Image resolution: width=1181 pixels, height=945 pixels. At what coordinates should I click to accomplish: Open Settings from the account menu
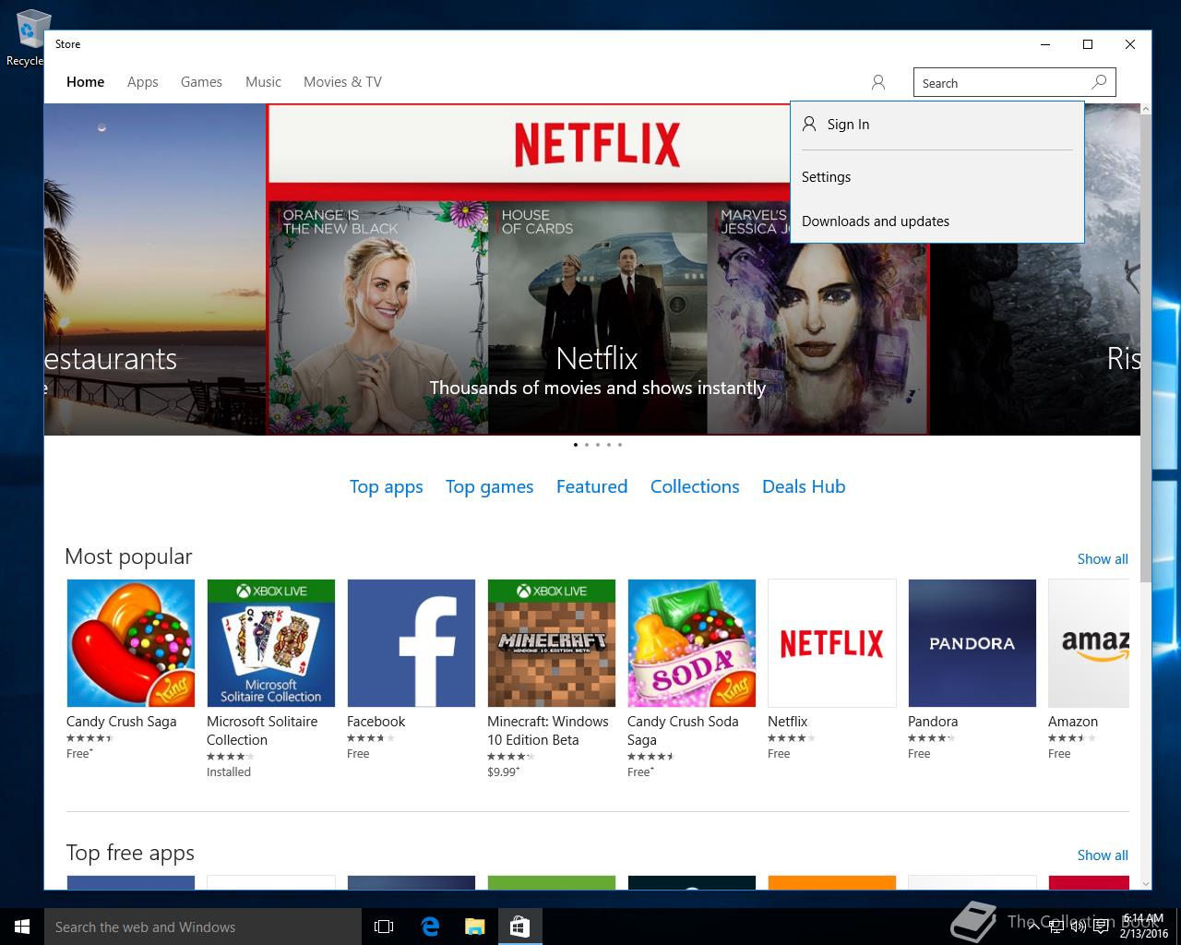(x=937, y=177)
